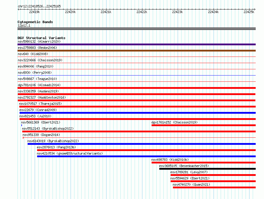Click the red nsv498783 variant bar

[203, 163]
